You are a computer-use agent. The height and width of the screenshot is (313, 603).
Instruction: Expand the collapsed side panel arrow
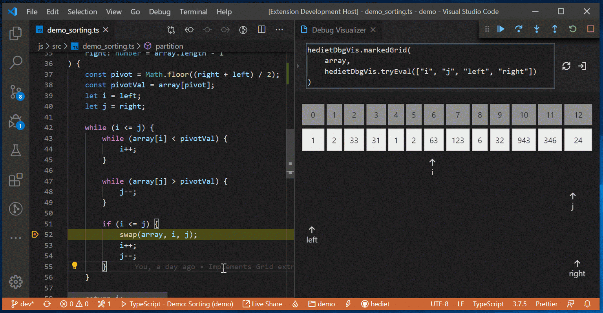pos(298,66)
